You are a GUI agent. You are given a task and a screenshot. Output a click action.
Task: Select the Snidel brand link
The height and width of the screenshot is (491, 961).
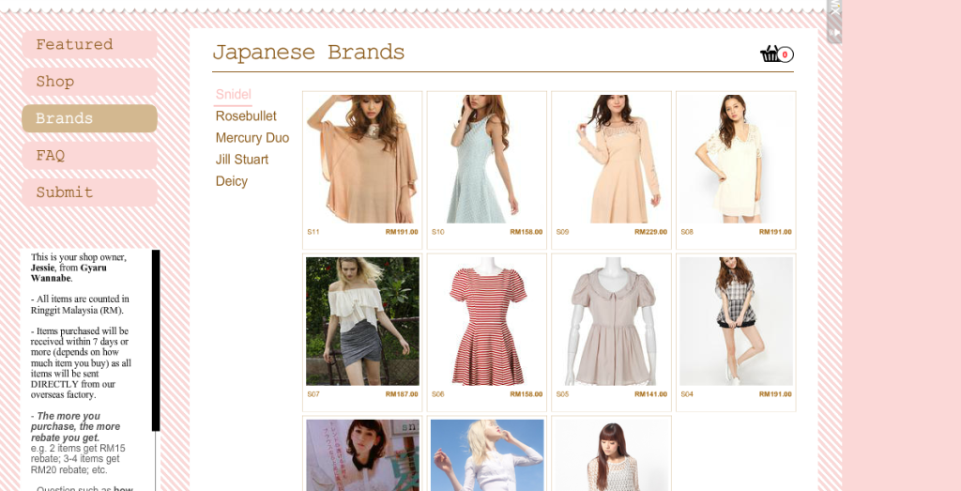[234, 95]
